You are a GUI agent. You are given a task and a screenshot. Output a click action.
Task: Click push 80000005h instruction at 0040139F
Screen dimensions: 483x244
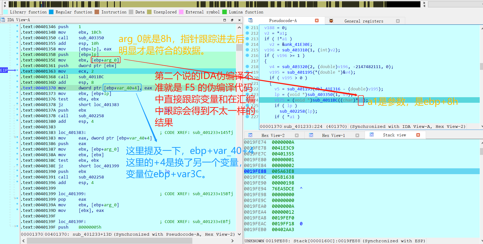(80, 227)
